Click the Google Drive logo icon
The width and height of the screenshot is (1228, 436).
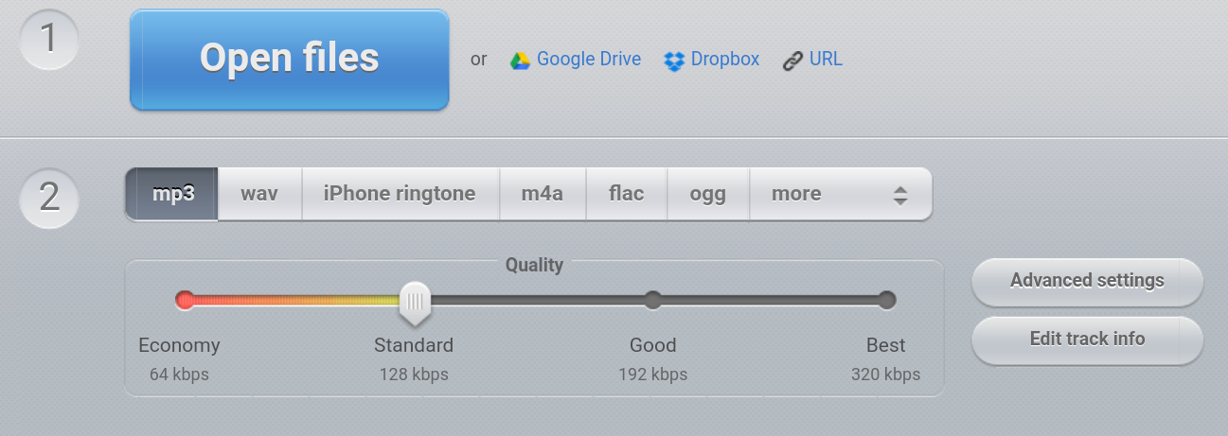coord(519,61)
